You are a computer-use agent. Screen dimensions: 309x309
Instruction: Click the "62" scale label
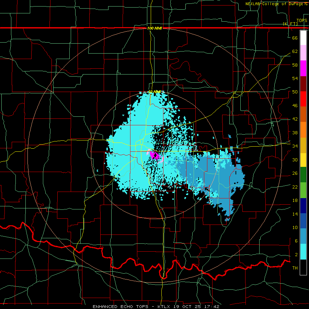[x=295, y=51]
